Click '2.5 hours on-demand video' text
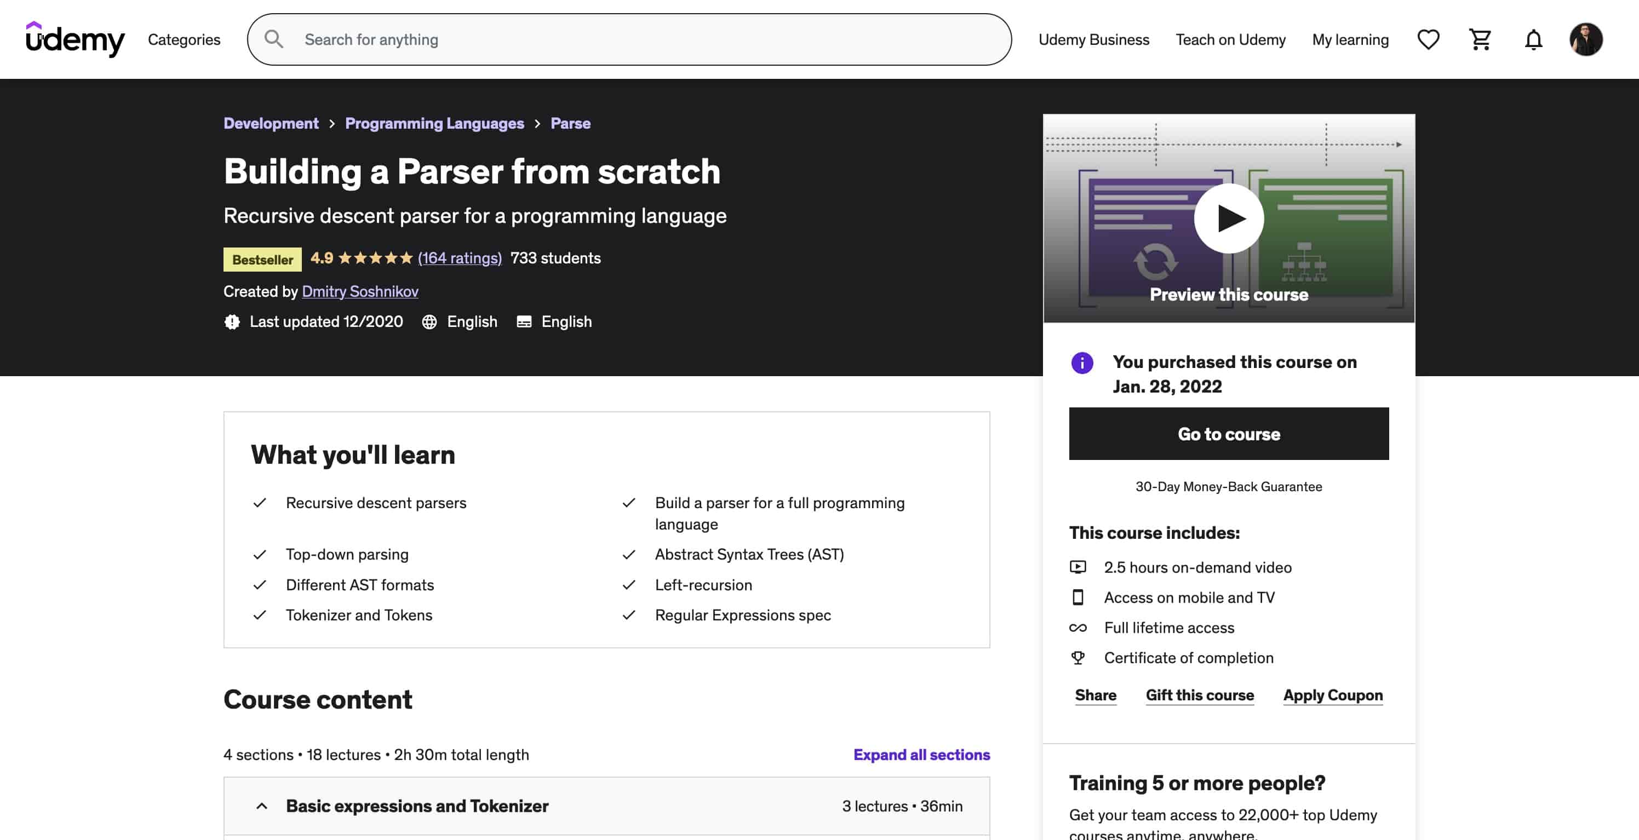This screenshot has height=840, width=1639. (x=1197, y=567)
